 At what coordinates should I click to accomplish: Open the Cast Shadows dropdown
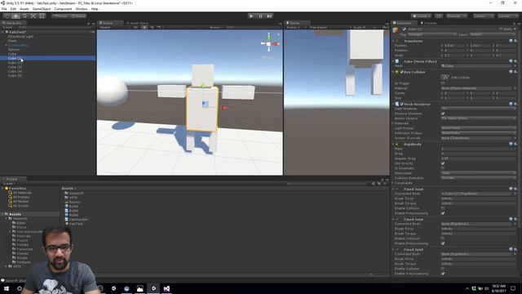point(478,109)
